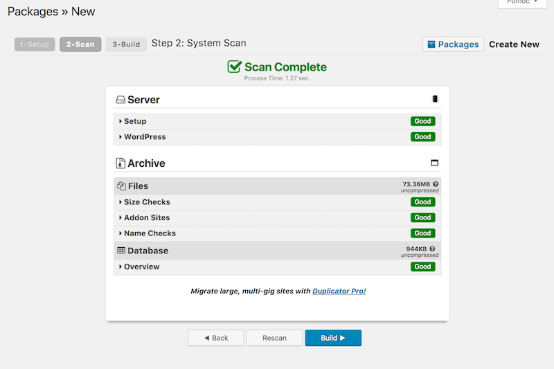Toggle the Archive section window icon

pos(435,163)
